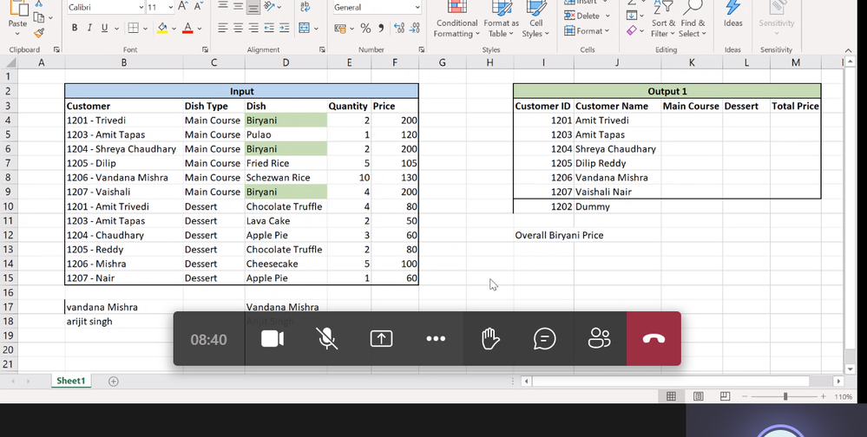Click the Fill down icon
867x437 pixels.
click(632, 16)
